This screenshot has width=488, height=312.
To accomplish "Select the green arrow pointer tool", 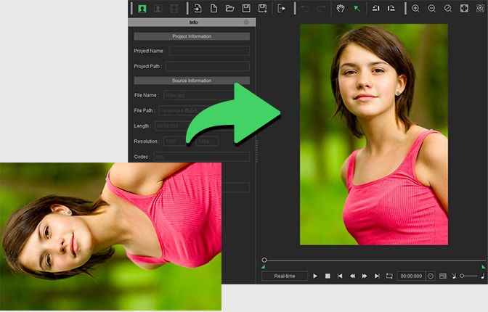I will (357, 9).
